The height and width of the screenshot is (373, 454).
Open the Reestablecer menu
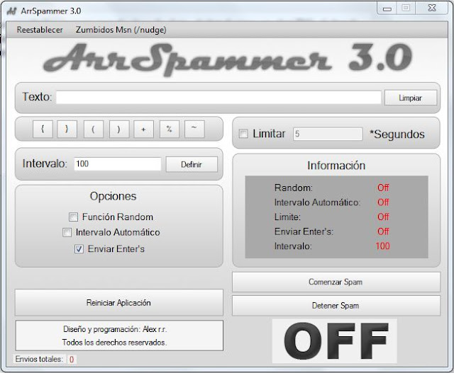pos(40,30)
